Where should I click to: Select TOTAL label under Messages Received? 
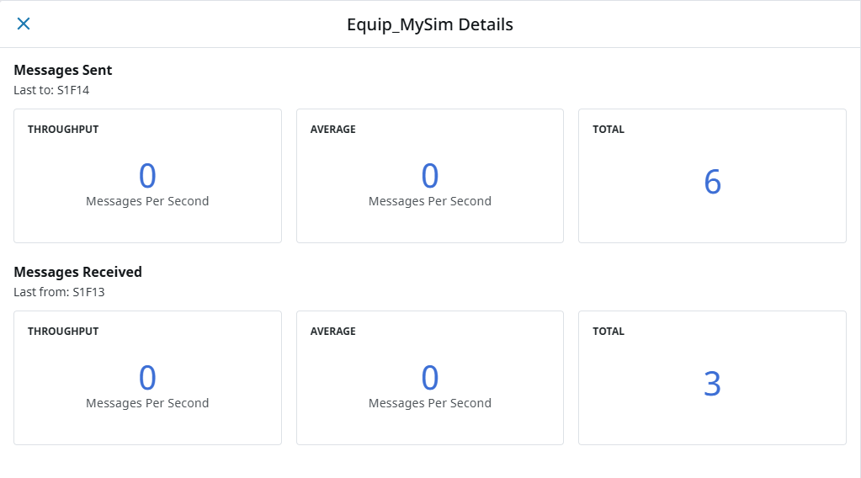pos(609,332)
